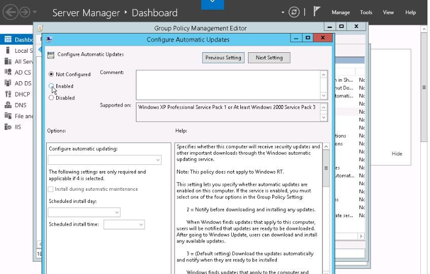Click the Supported on box scroll-down arrow

click(x=324, y=118)
